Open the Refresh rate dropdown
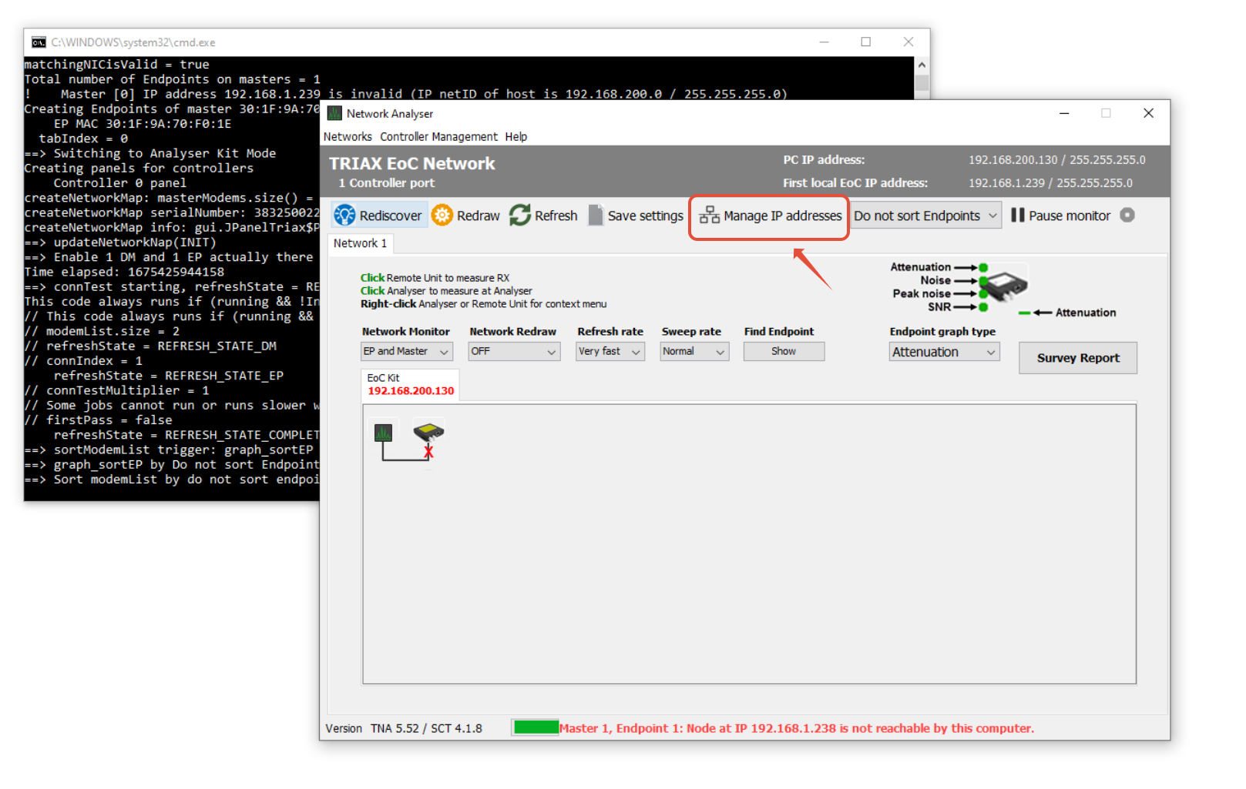 coord(610,351)
